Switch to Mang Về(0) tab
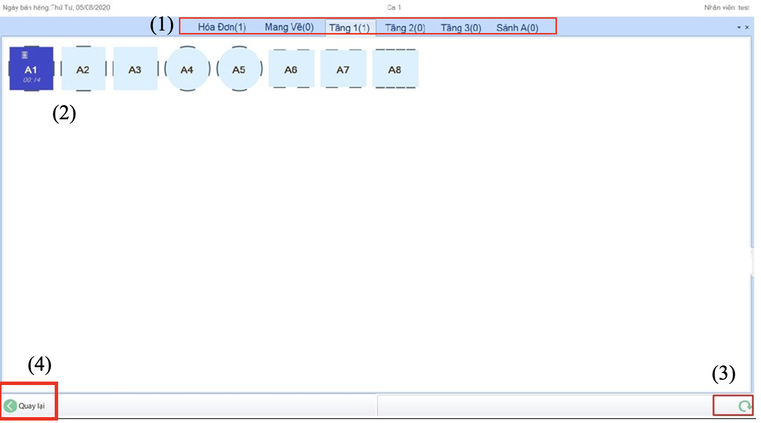761x423 pixels. coord(289,27)
